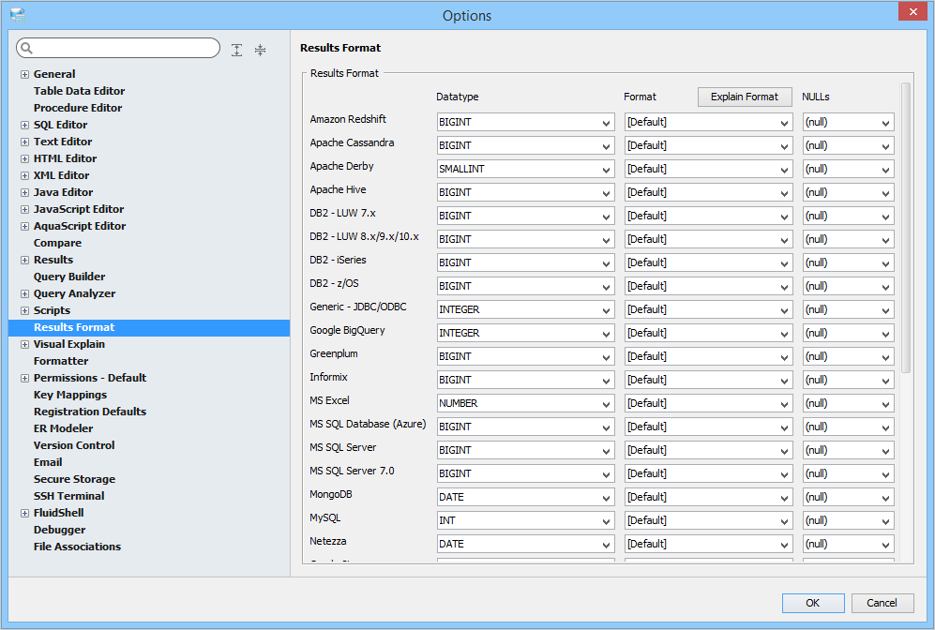The image size is (935, 630).
Task: Expand the JavaScript Editor node
Action: pos(24,209)
